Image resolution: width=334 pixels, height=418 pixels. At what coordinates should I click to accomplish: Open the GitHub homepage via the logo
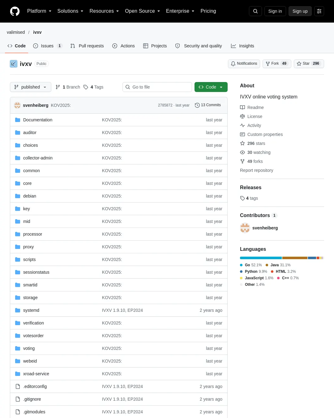(15, 11)
